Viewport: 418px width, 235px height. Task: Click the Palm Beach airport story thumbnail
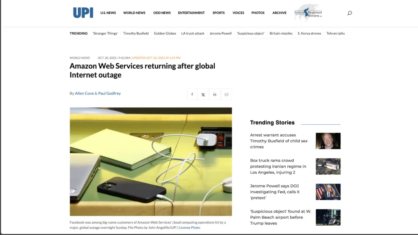[x=328, y=217]
